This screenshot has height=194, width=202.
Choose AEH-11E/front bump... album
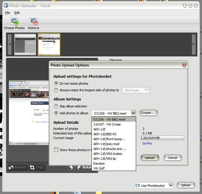tap(114, 139)
